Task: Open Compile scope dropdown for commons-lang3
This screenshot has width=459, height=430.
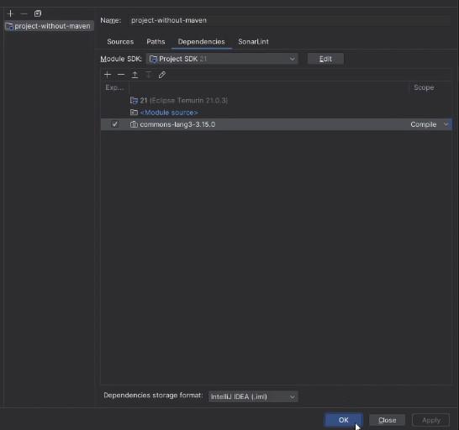Action: (x=430, y=124)
